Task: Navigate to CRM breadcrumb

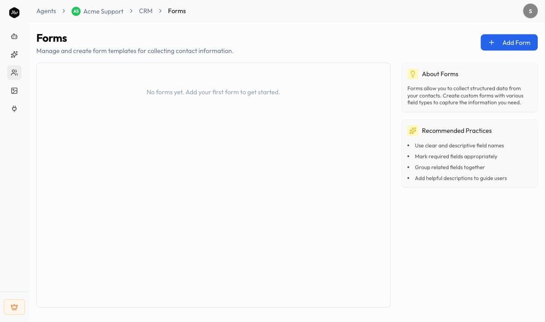Action: click(146, 11)
